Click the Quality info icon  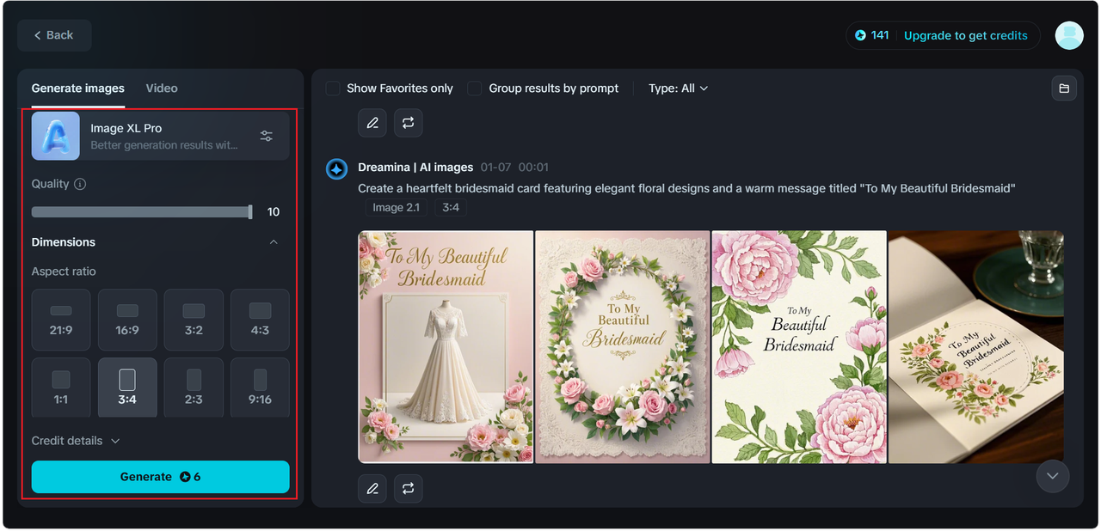tap(80, 184)
